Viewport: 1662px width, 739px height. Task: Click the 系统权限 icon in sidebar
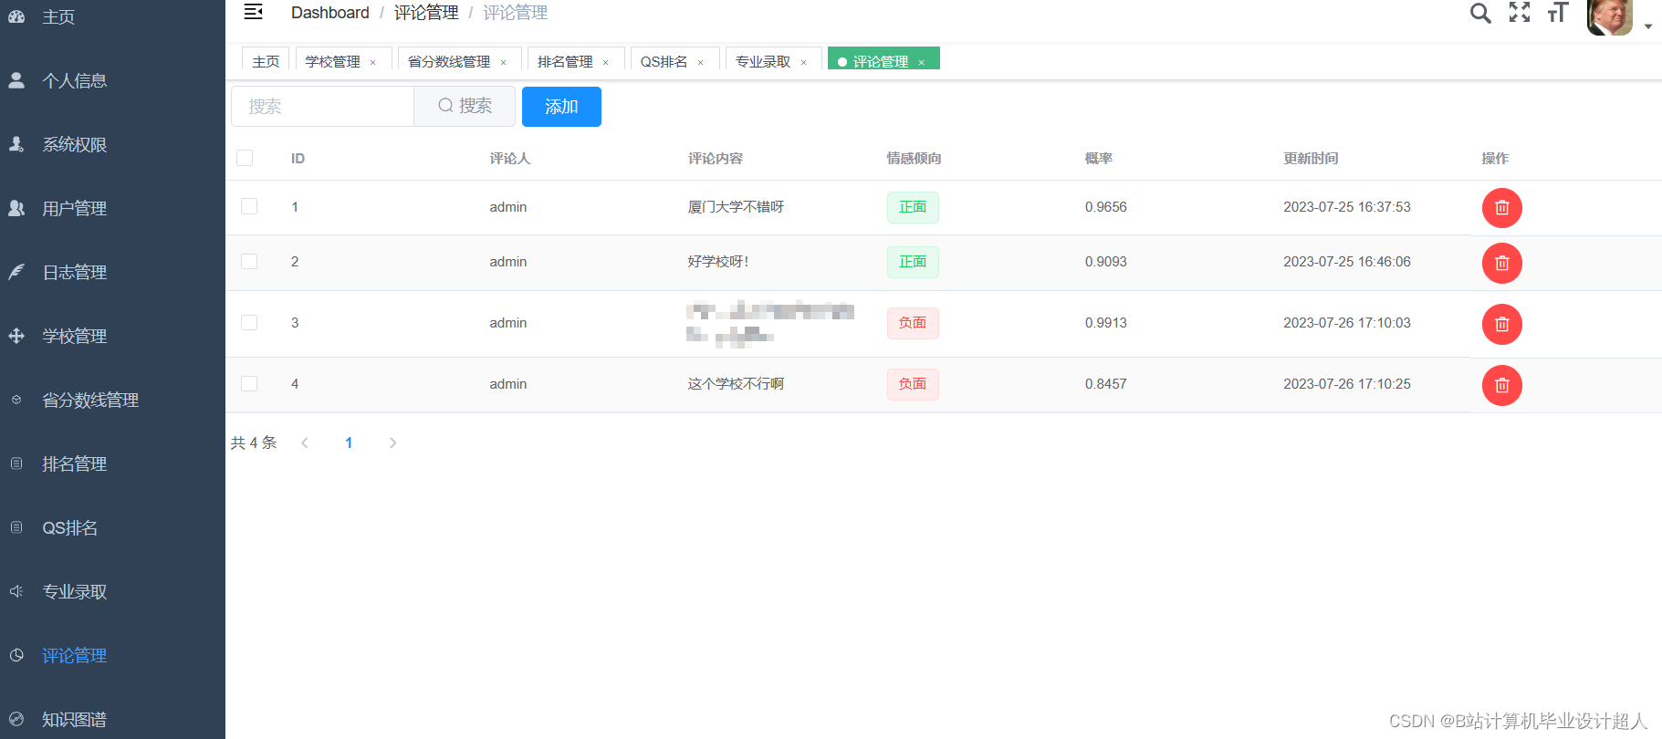tap(16, 144)
